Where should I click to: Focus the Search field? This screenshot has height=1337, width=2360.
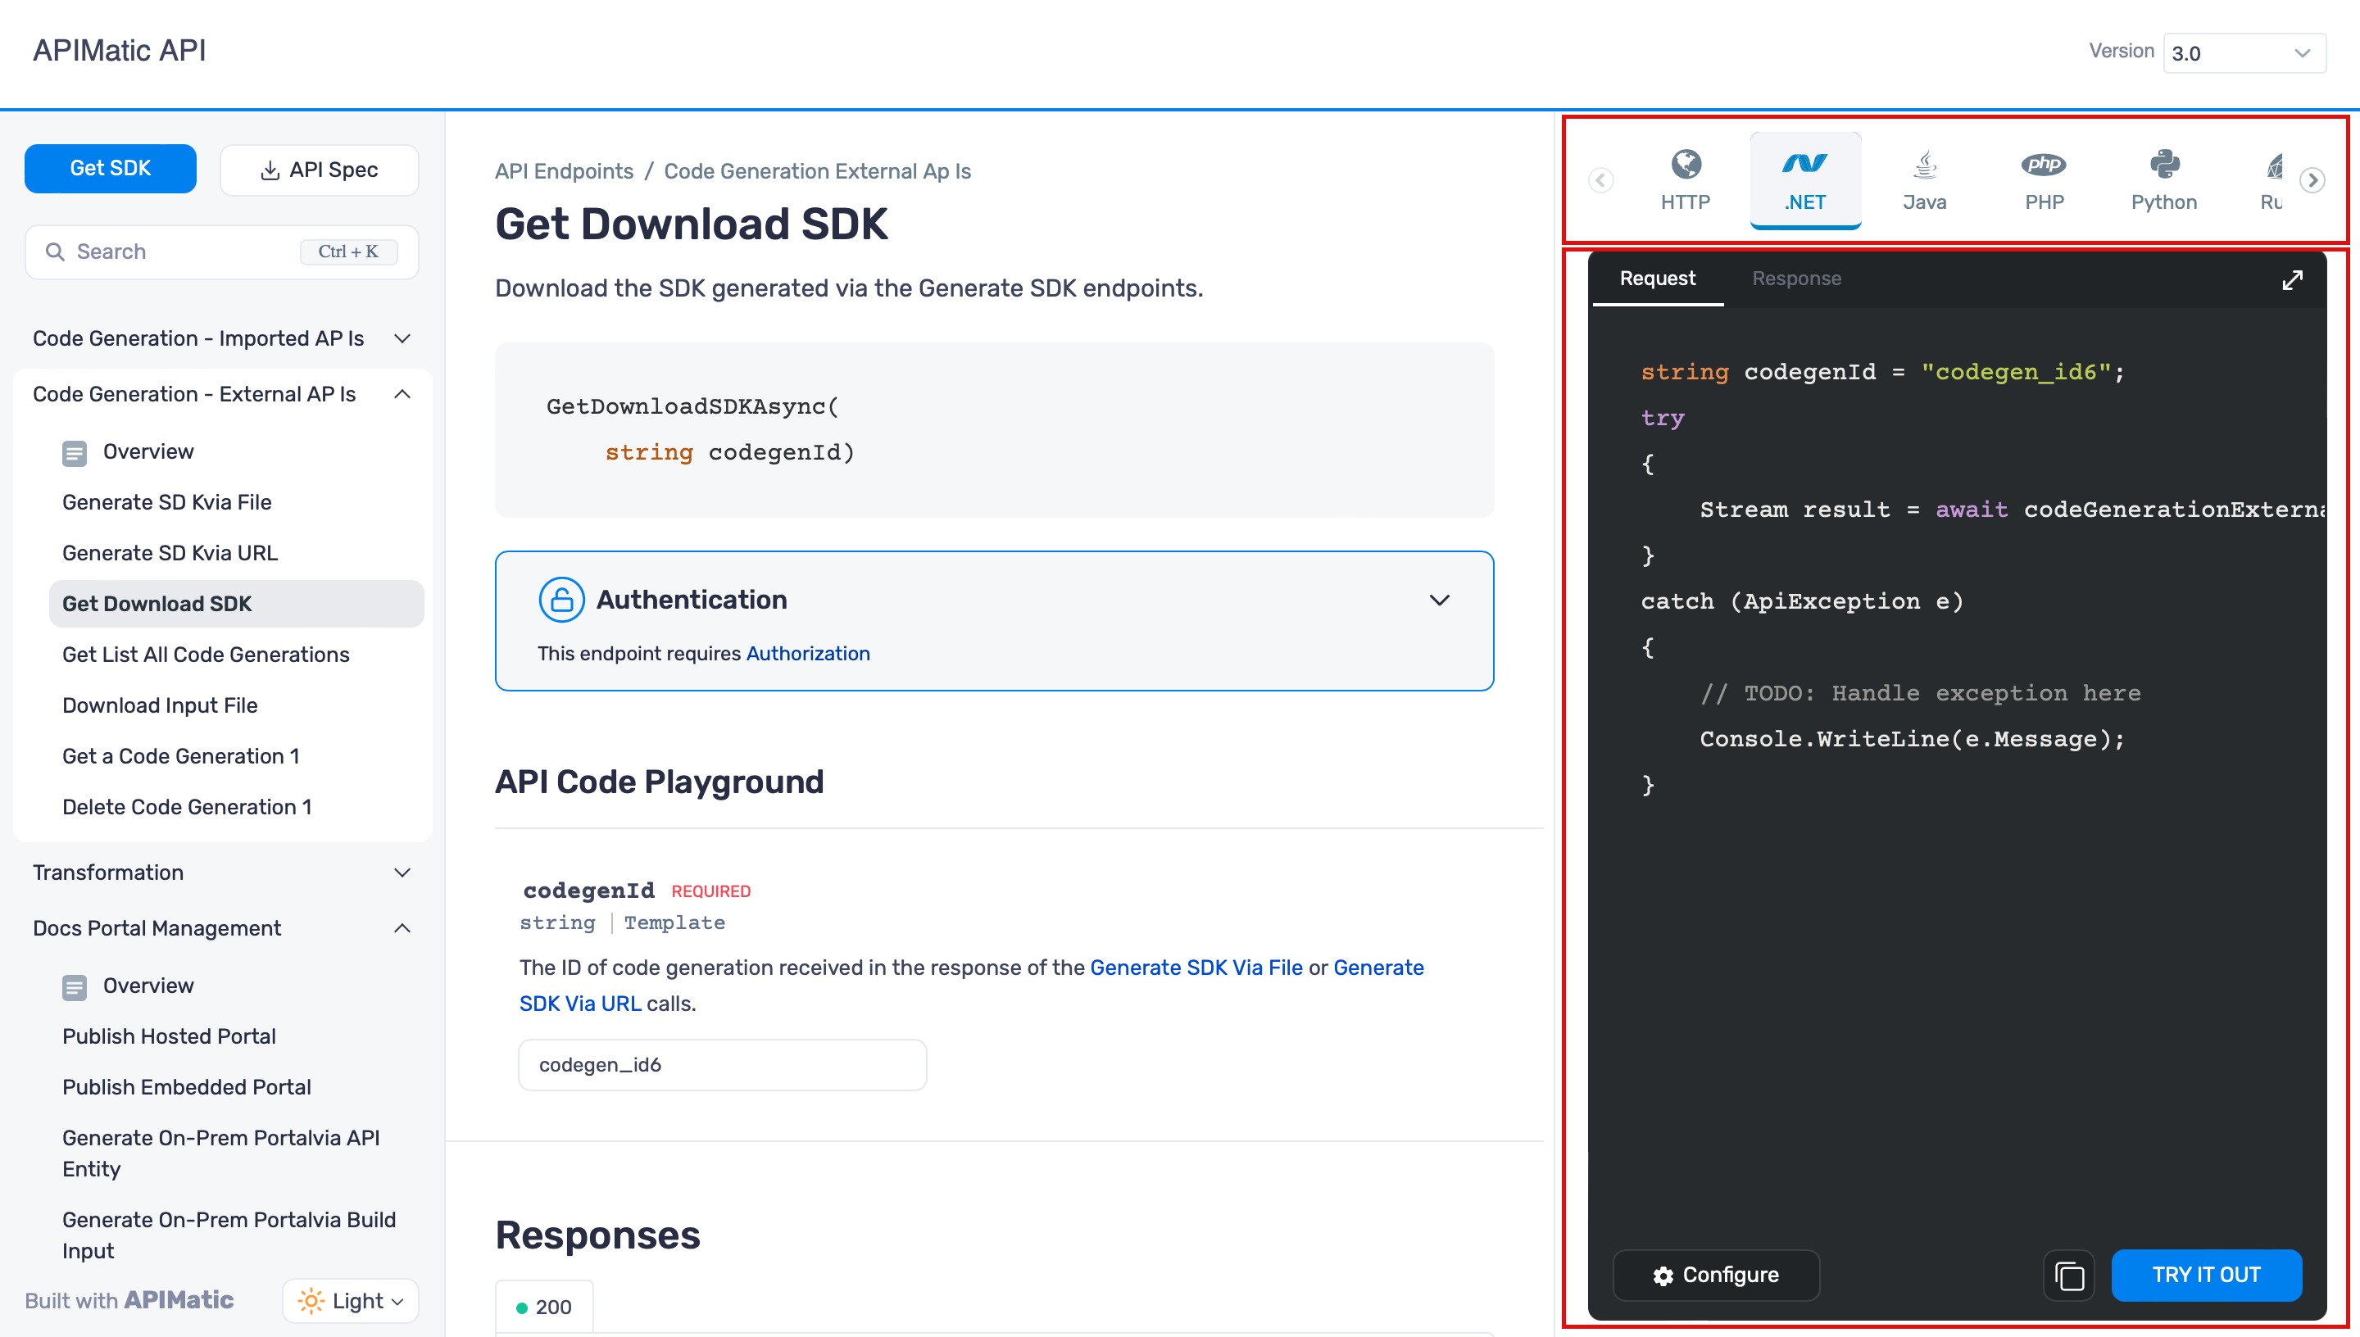pyautogui.click(x=221, y=252)
